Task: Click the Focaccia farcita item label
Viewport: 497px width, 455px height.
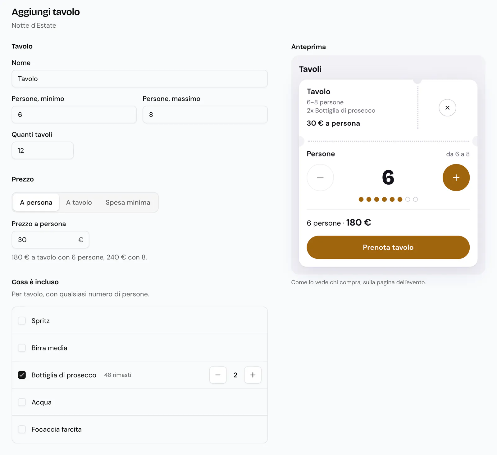Action: tap(57, 429)
